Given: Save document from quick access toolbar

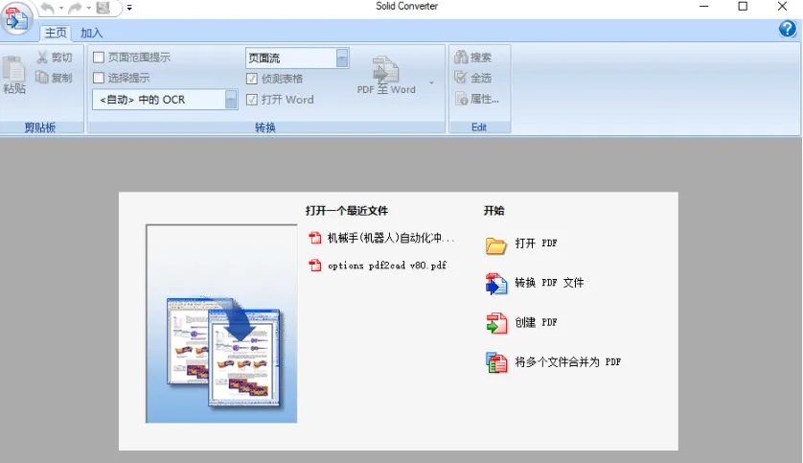Looking at the screenshot, I should 103,8.
